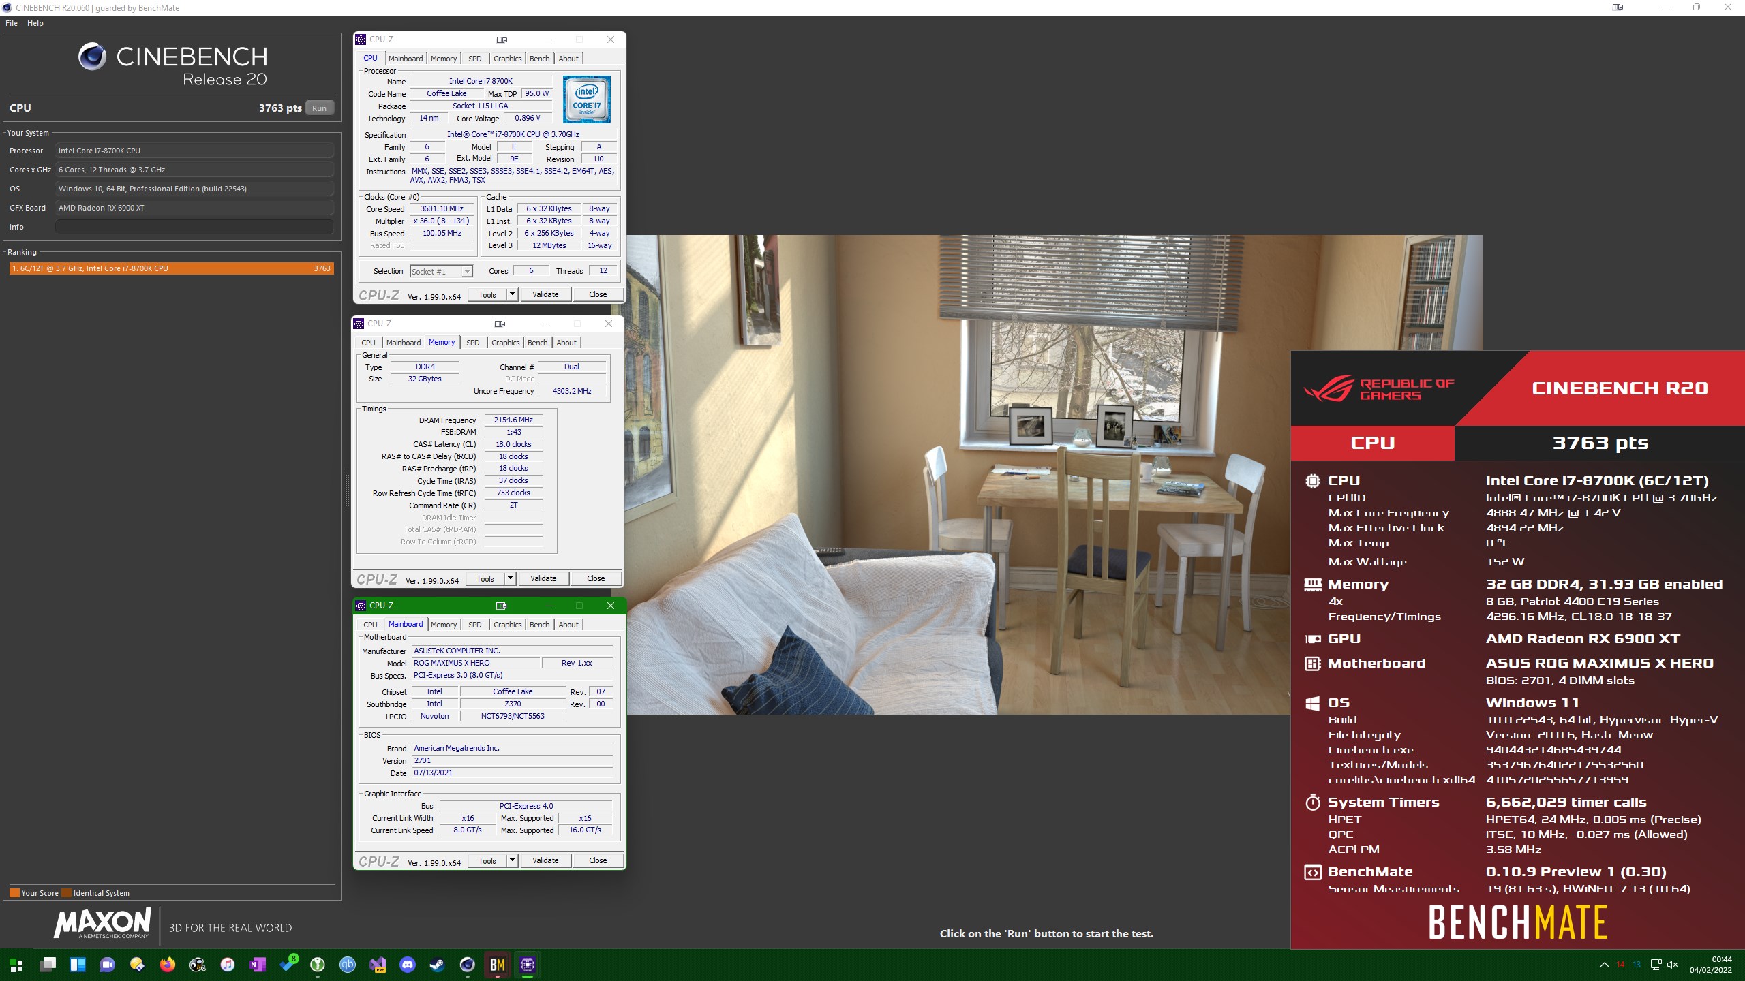Click the BenchMate icon in CPU-Z CPU window title

tap(502, 40)
